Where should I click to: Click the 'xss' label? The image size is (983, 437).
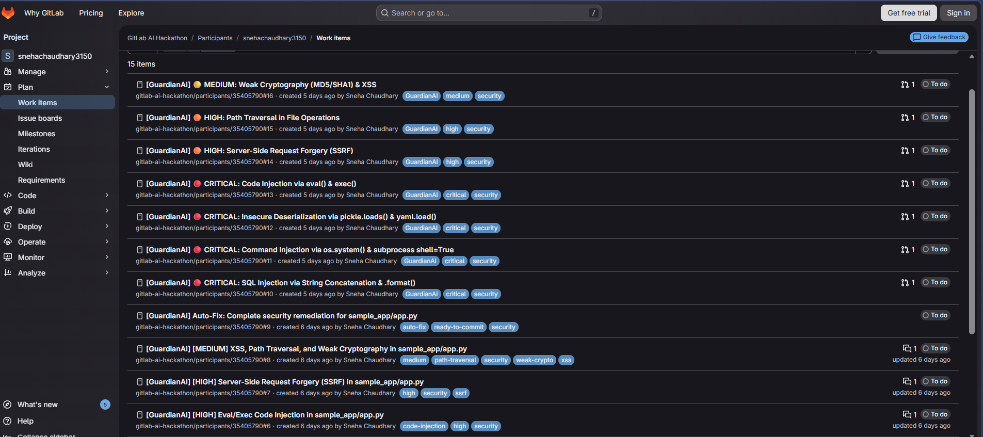tap(566, 360)
